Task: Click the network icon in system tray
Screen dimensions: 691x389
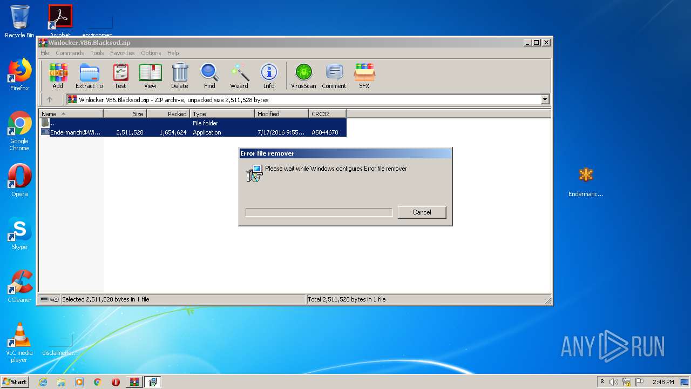Action: coord(627,382)
